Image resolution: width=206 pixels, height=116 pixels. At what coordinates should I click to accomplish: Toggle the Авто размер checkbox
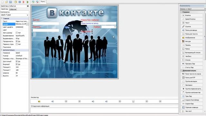(x=17, y=33)
